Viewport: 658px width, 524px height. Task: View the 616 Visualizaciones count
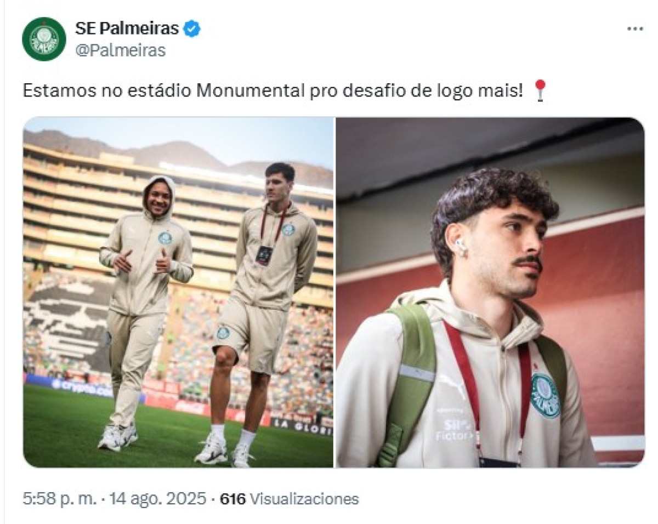289,499
